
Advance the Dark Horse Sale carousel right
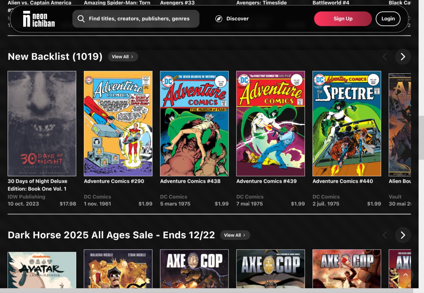[403, 235]
